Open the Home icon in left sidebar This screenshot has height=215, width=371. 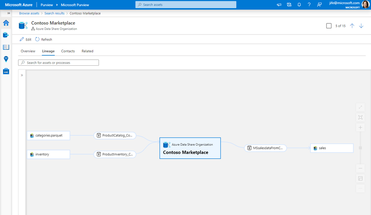(x=6, y=23)
